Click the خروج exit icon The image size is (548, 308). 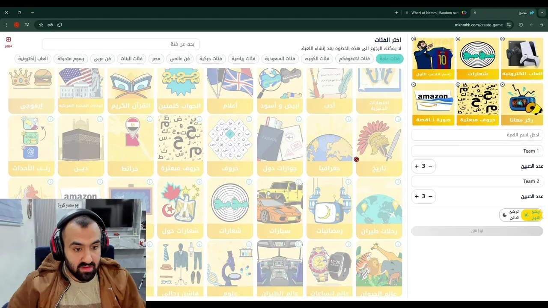[x=9, y=42]
